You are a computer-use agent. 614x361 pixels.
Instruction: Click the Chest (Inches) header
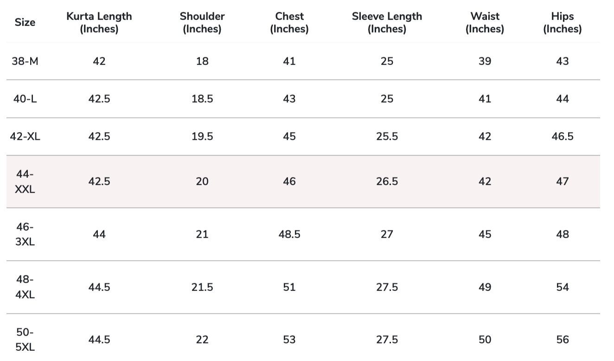pos(289,22)
